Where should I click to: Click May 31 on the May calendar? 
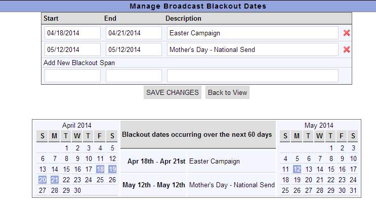coord(353,190)
